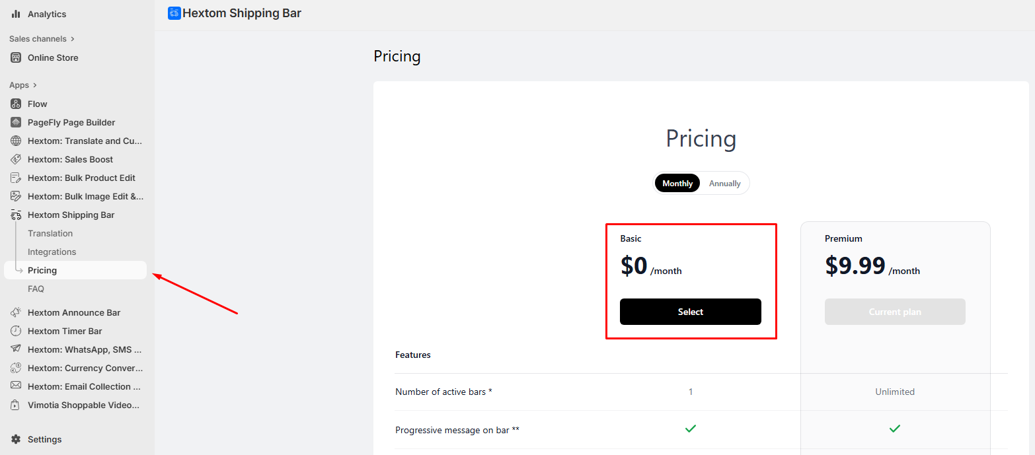Image resolution: width=1035 pixels, height=455 pixels.
Task: Click the Analytics bar chart icon
Action: [16, 14]
